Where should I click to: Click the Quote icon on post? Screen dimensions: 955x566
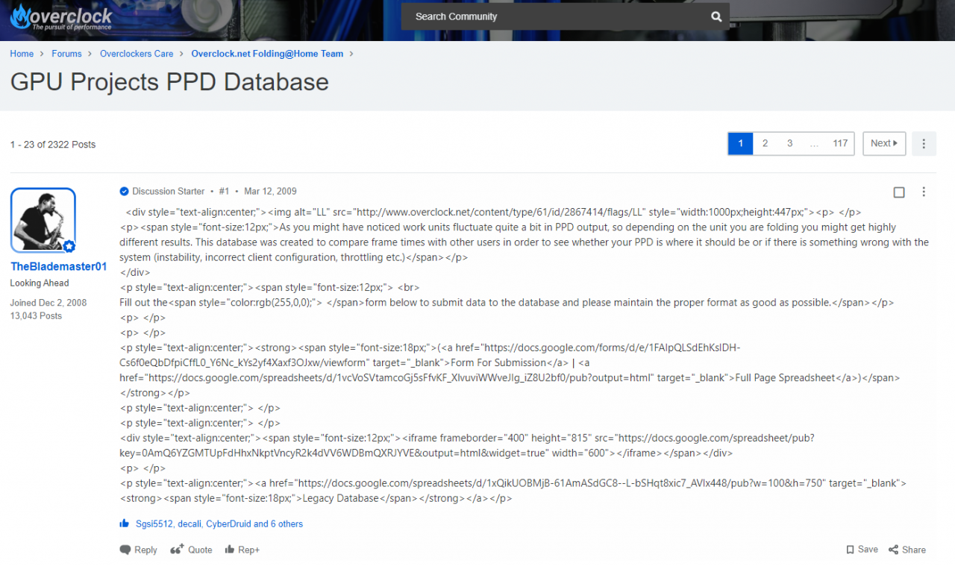(x=177, y=550)
